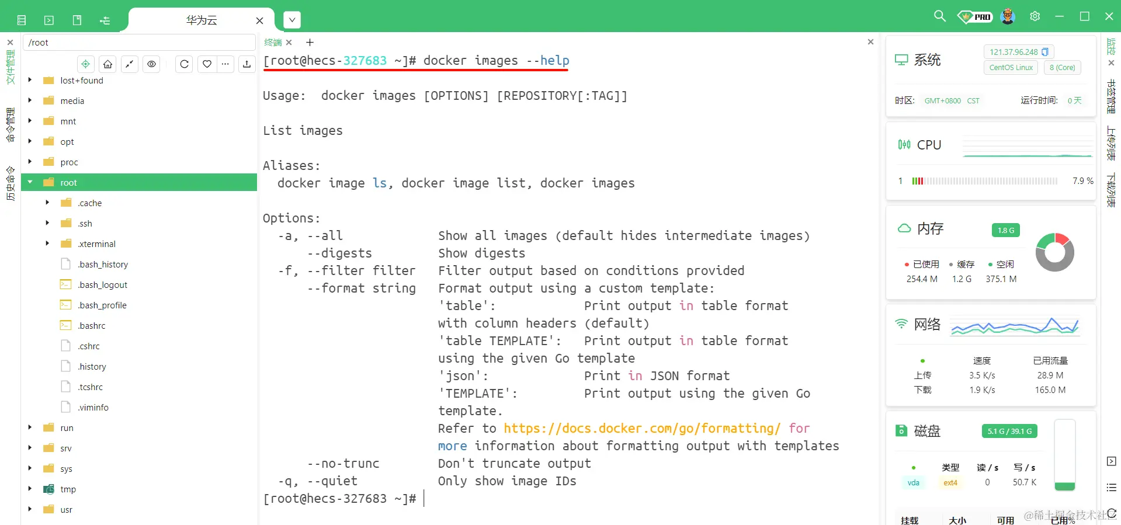Screen dimensions: 1121x525
Task: Expand the lost+found folder
Action: click(x=30, y=81)
